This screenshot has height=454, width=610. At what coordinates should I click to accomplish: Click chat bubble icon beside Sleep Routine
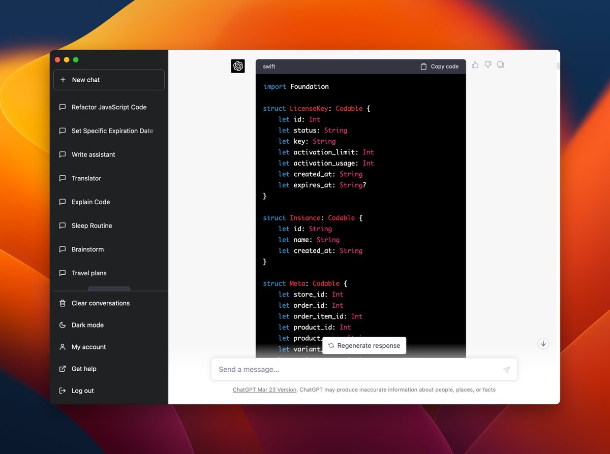(x=63, y=225)
